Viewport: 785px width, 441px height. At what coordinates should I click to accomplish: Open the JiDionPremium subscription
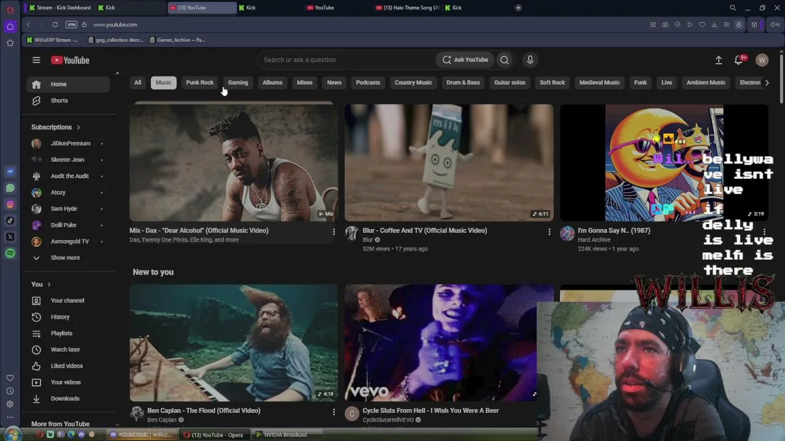pos(67,143)
